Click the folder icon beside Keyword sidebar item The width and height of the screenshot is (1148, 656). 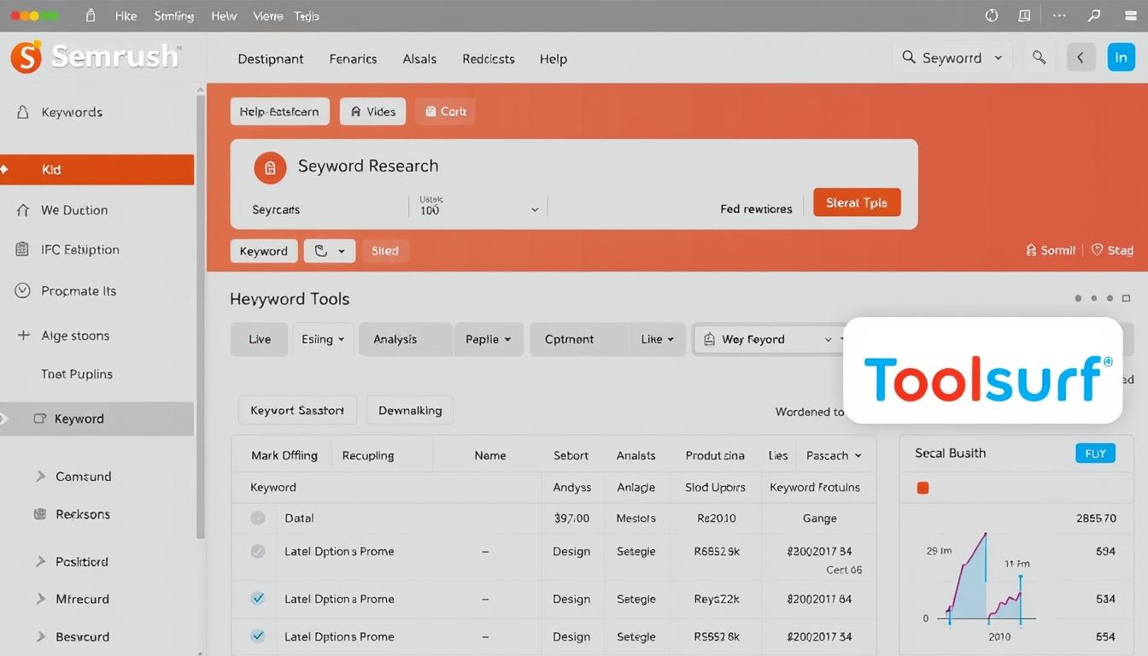click(x=39, y=419)
